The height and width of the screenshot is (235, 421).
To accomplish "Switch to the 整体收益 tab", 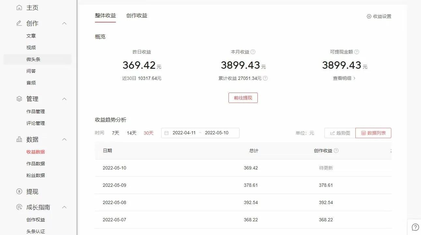I will point(105,15).
